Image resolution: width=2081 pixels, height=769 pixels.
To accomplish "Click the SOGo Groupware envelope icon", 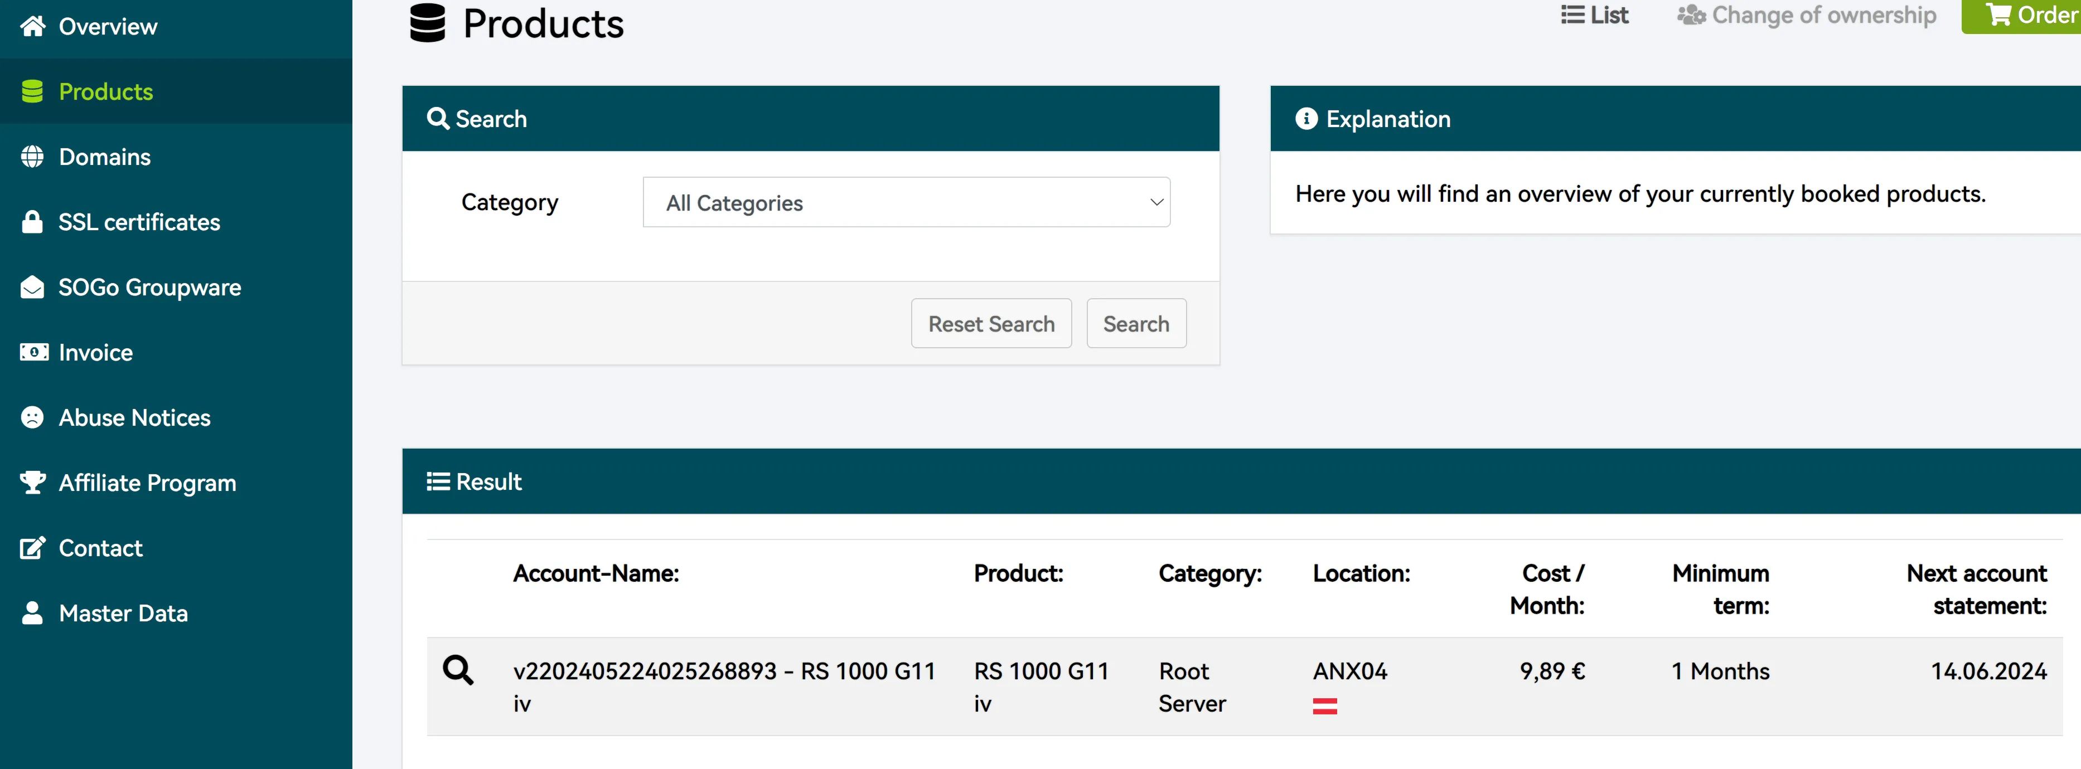I will pos(32,288).
